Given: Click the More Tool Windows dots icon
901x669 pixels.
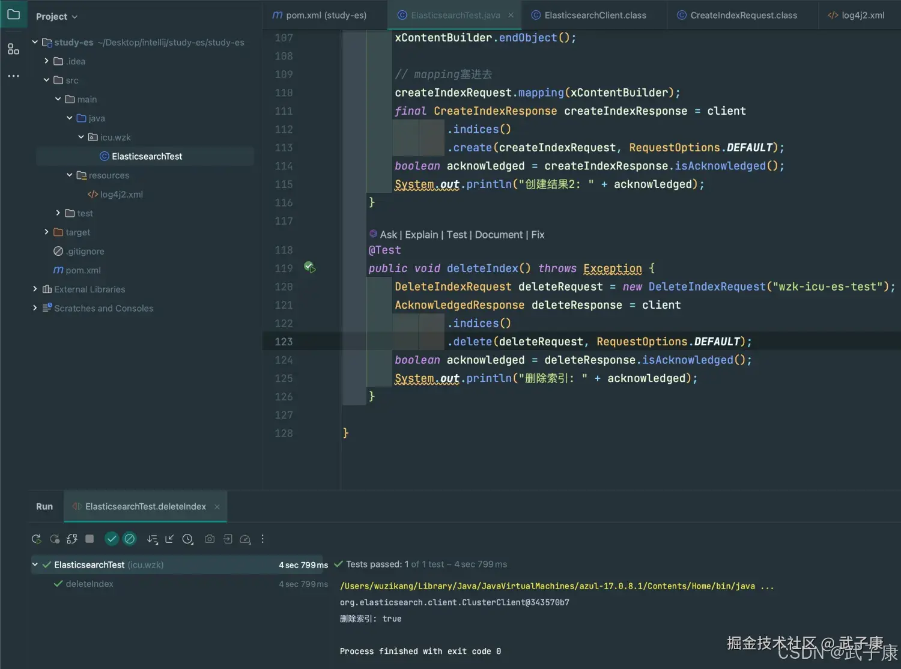Looking at the screenshot, I should 13,76.
